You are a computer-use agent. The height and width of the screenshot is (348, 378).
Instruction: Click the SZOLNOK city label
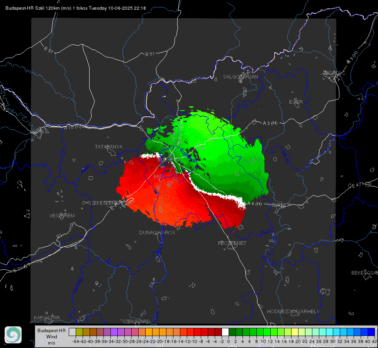click(x=280, y=205)
